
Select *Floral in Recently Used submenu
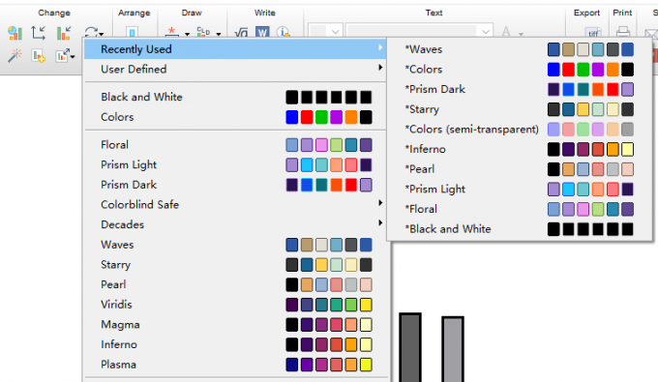coord(520,209)
